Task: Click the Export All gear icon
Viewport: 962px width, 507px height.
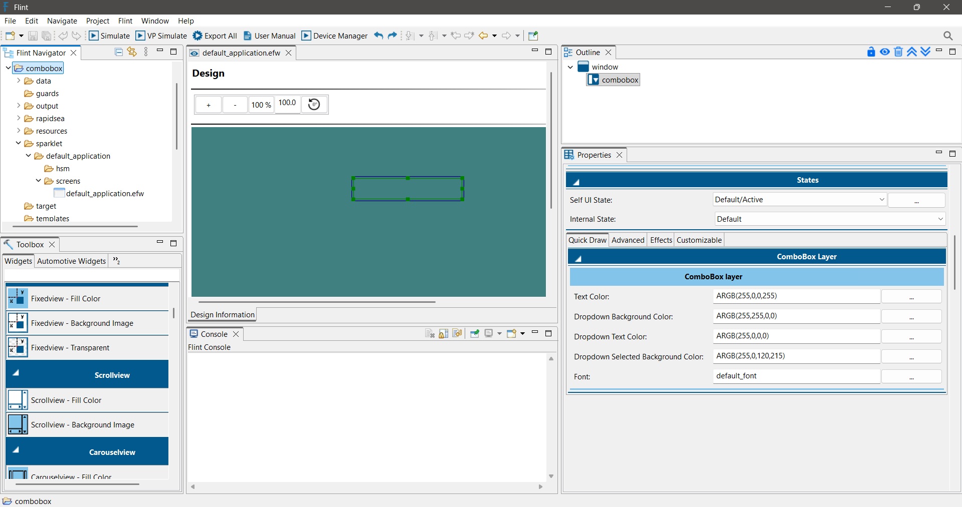Action: coord(198,36)
